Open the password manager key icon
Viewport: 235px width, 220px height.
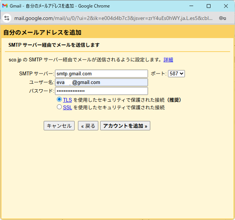coord(223,18)
